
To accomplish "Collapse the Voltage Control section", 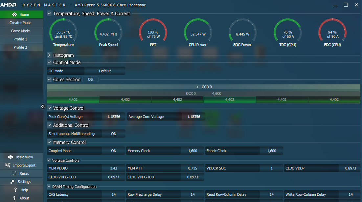I will point(49,108).
